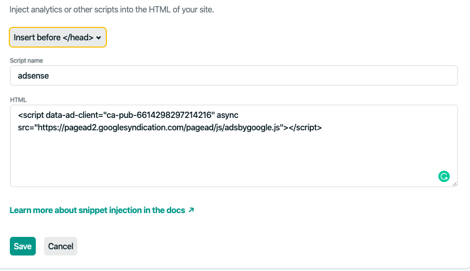The image size is (470, 271).
Task: Click the external-link arrow after docs link
Action: (x=191, y=210)
